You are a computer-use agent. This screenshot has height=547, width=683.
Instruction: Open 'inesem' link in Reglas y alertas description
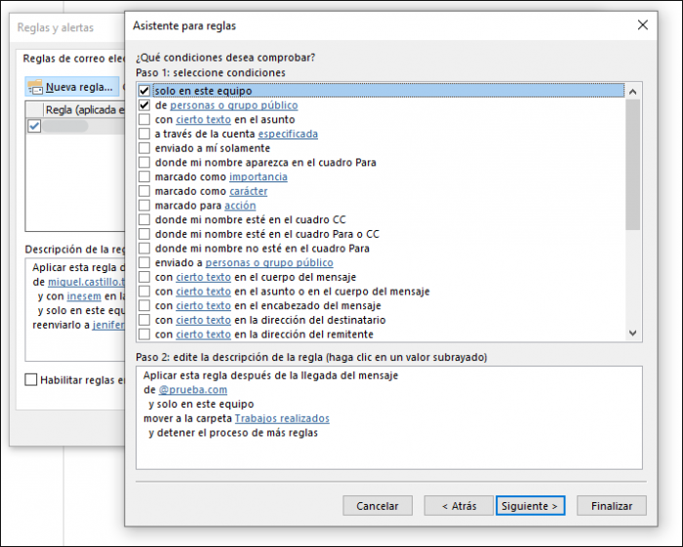pos(84,296)
